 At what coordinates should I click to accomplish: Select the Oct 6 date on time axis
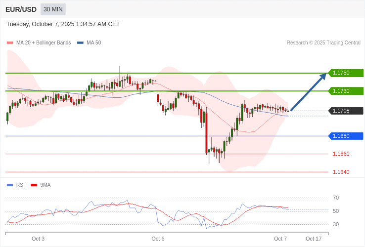click(158, 239)
